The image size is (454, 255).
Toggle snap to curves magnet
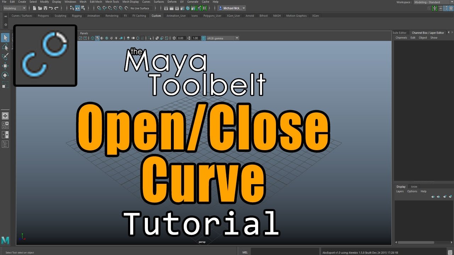click(x=105, y=8)
